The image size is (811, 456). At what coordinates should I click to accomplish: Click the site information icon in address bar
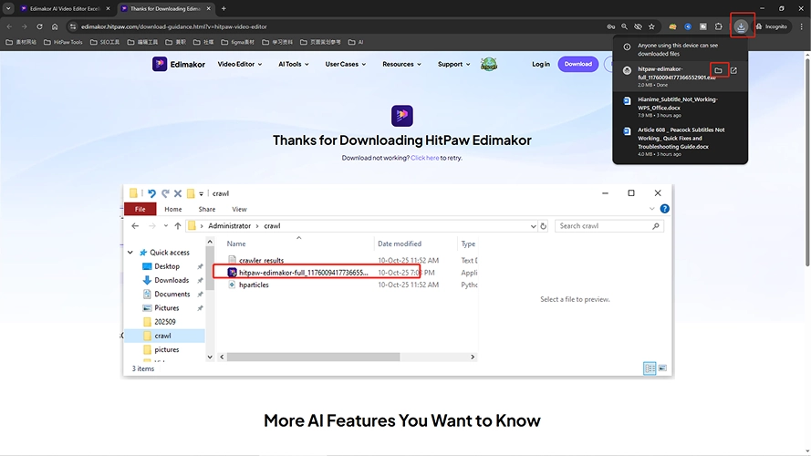pyautogui.click(x=73, y=26)
